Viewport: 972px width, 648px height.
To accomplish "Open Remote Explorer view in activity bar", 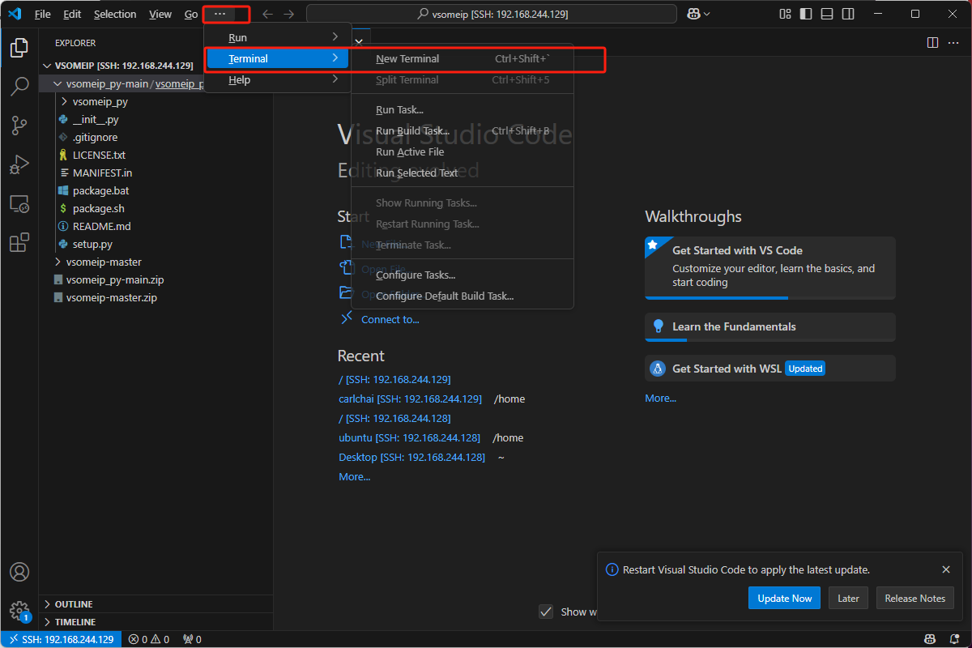I will coord(19,203).
